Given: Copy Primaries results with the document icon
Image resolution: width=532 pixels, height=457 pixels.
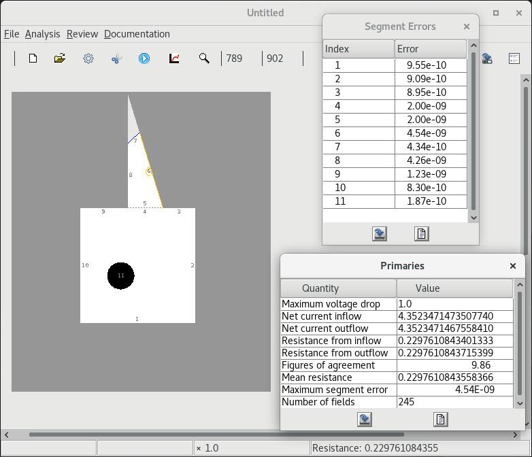Looking at the screenshot, I should coord(440,420).
